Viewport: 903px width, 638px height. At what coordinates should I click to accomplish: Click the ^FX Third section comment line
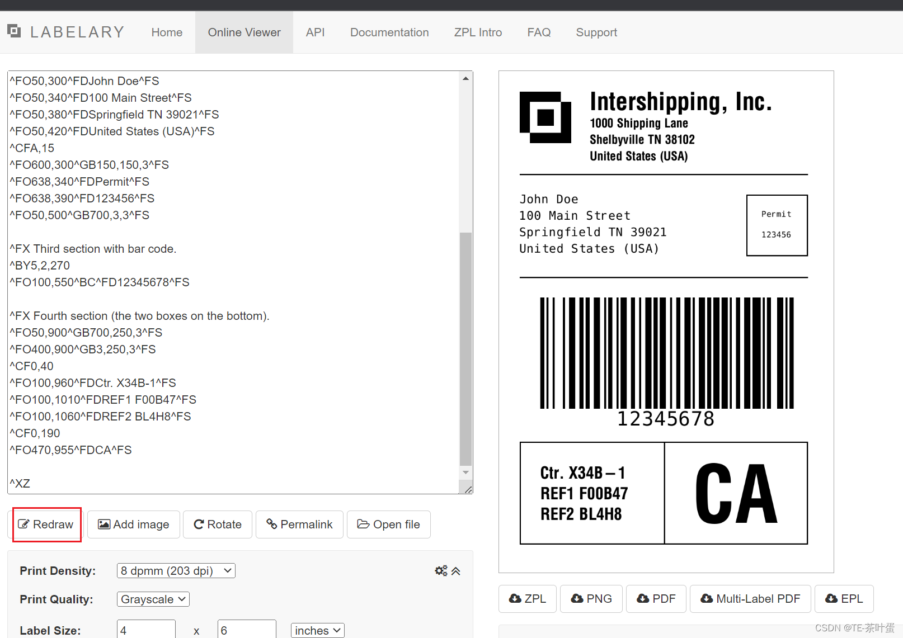(x=93, y=249)
